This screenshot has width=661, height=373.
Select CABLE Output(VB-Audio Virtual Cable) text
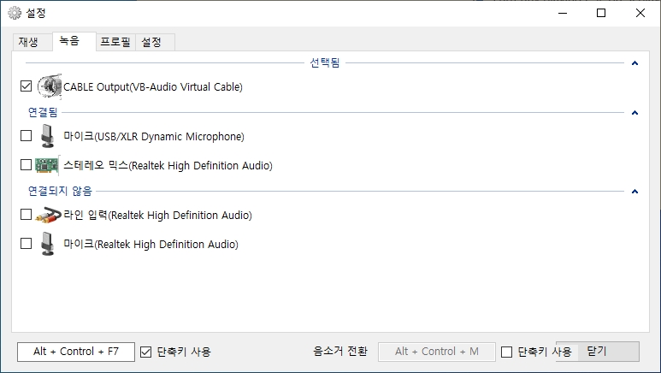tap(153, 87)
